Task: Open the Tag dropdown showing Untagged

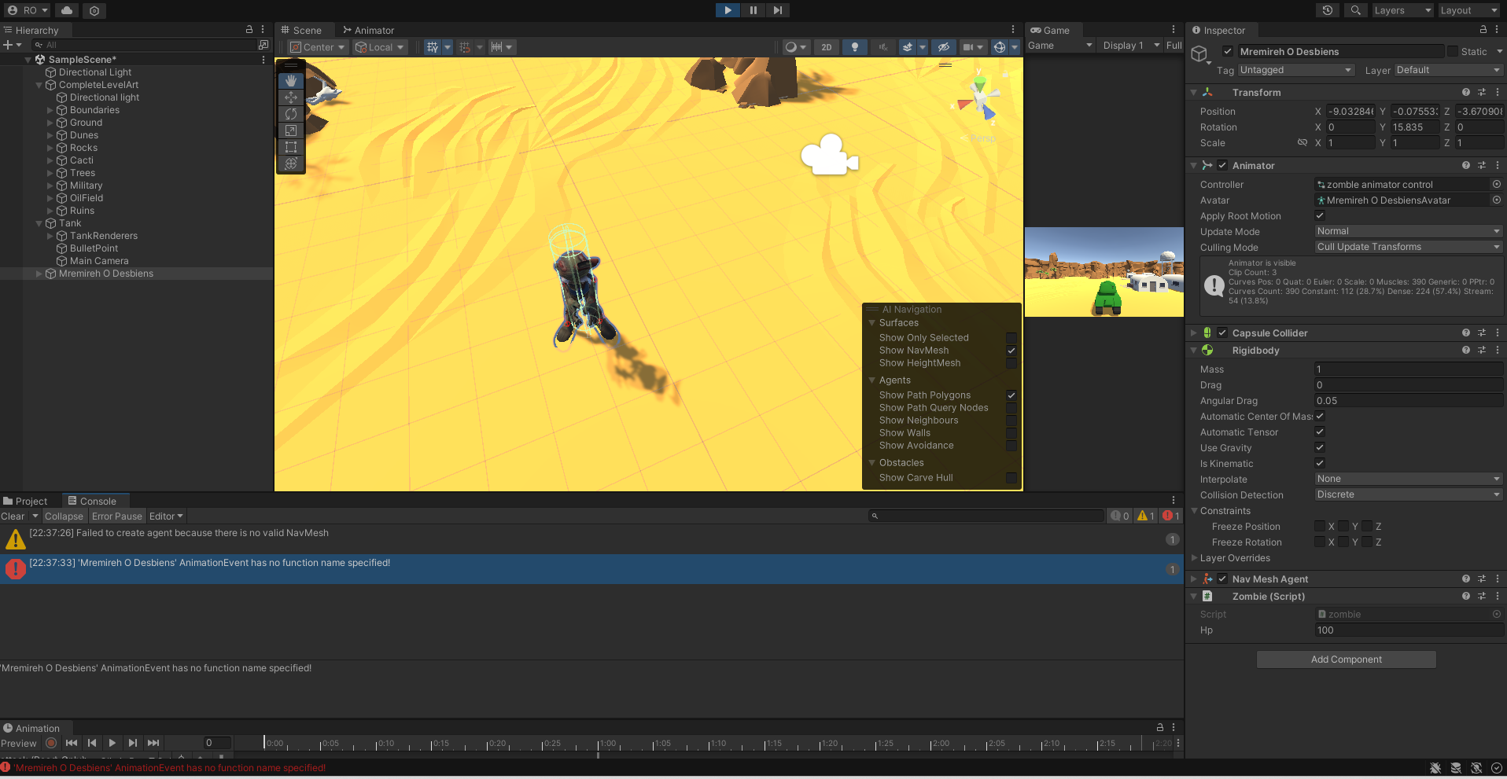Action: (x=1295, y=70)
